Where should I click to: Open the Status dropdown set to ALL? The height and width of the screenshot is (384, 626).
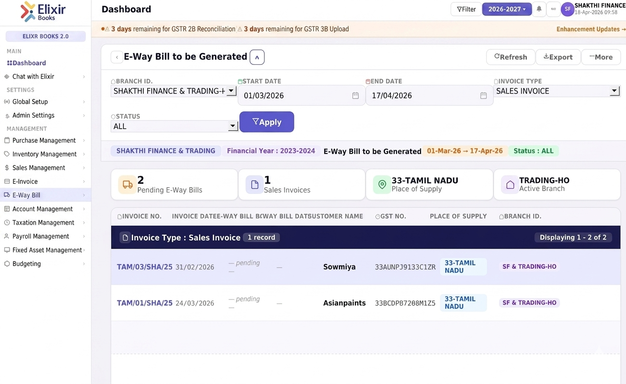pyautogui.click(x=175, y=126)
